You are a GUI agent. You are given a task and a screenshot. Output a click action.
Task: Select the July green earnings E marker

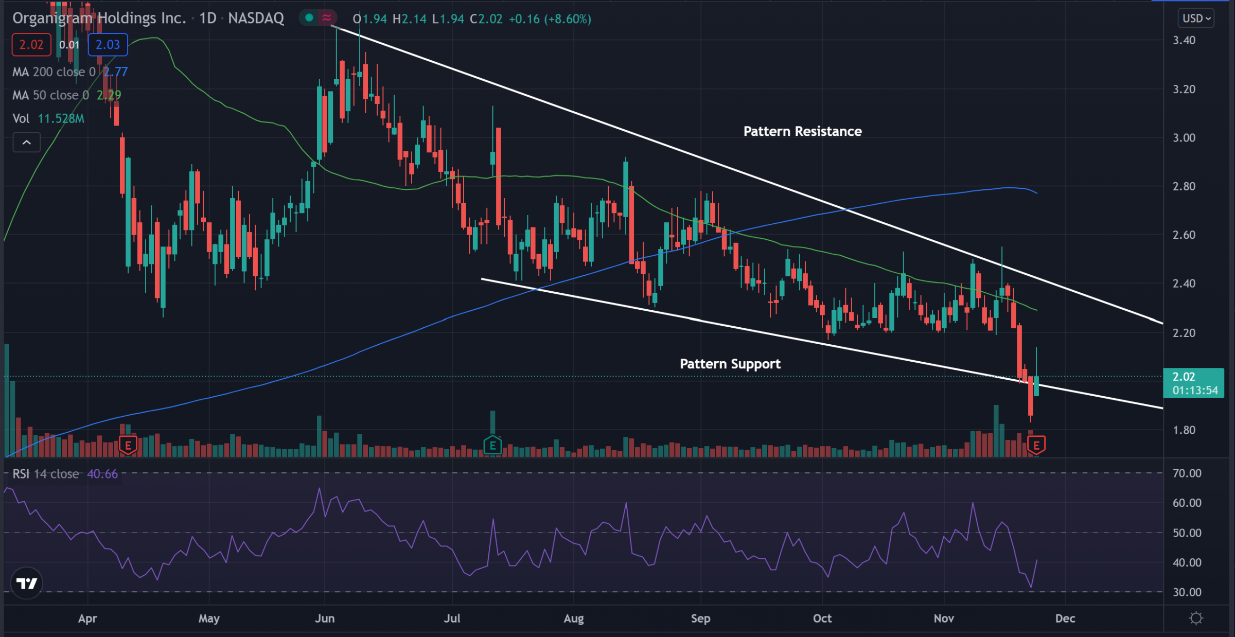[x=492, y=445]
